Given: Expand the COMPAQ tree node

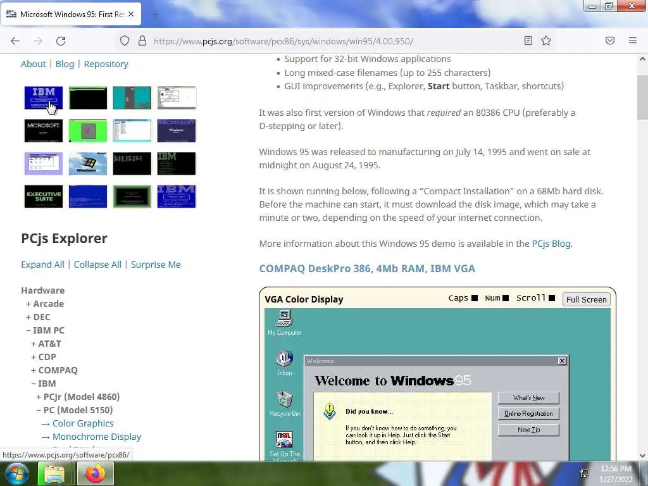Looking at the screenshot, I should coord(54,370).
